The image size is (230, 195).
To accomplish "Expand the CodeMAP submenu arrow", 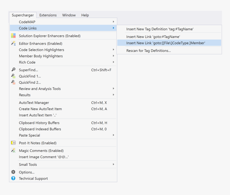I will pyautogui.click(x=114, y=22).
